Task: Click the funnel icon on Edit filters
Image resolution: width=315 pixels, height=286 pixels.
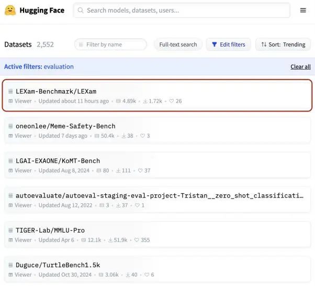Action: click(215, 45)
